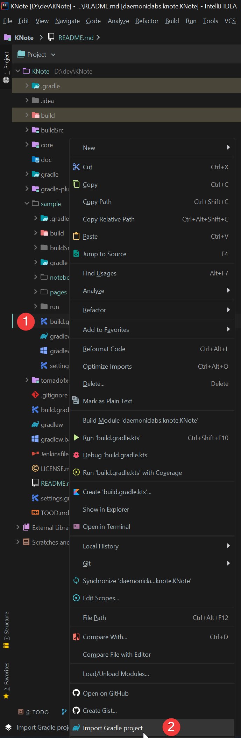
Task: Click the Cut scissors icon in context menu
Action: click(76, 167)
